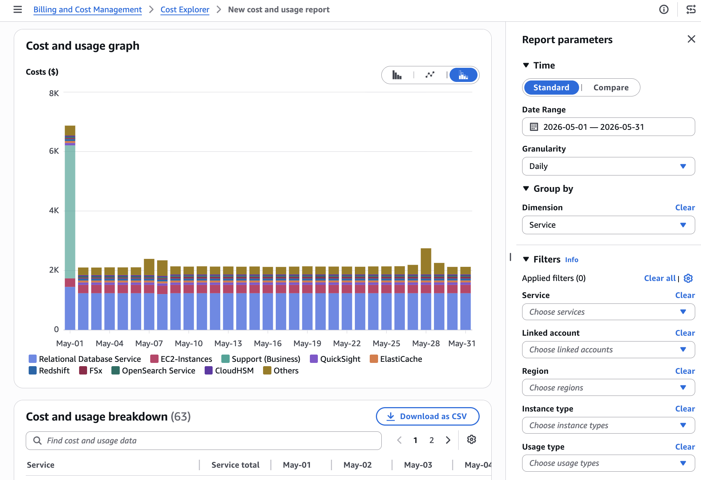Open the hamburger navigation menu
701x480 pixels.
coord(17,10)
